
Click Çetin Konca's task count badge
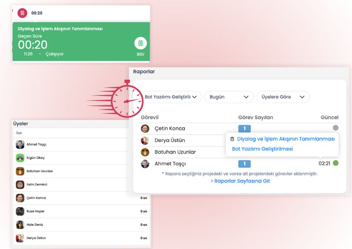[x=244, y=129]
